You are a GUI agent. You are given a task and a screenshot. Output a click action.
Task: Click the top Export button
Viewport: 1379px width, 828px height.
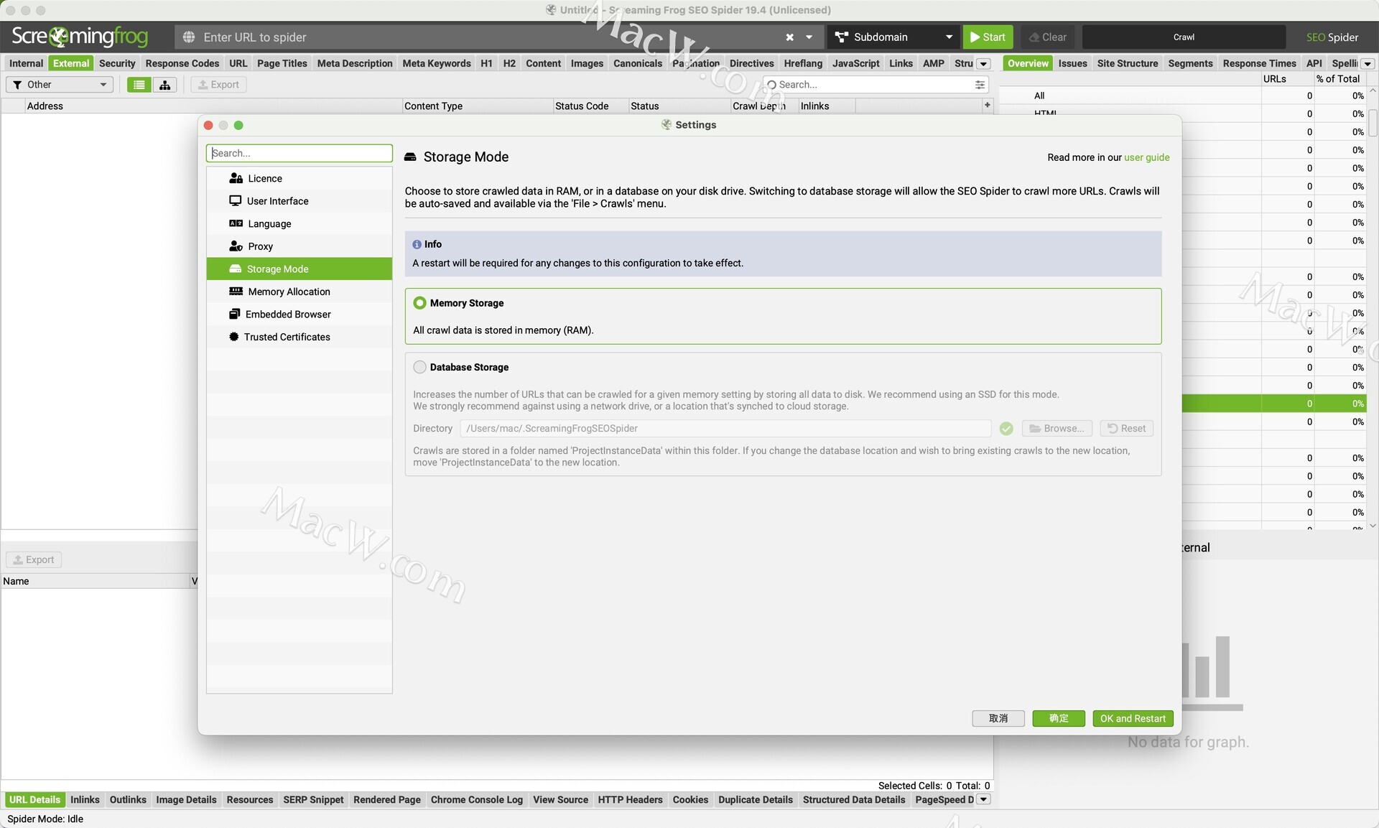218,85
